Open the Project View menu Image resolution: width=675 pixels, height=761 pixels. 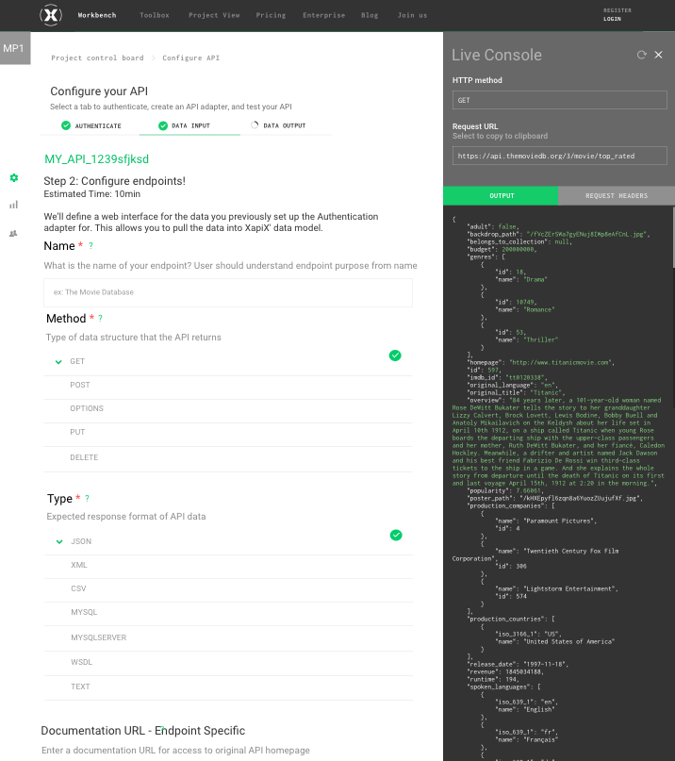point(214,15)
